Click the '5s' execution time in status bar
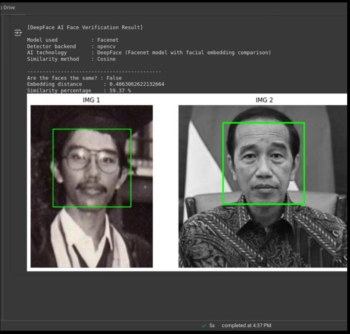 212,326
